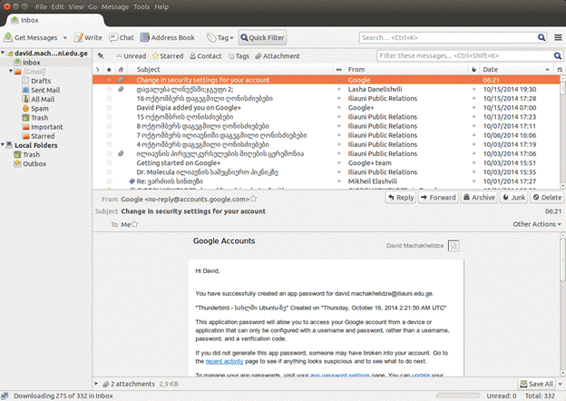This screenshot has width=566, height=401.
Task: Click the read status column header
Action: (338, 69)
